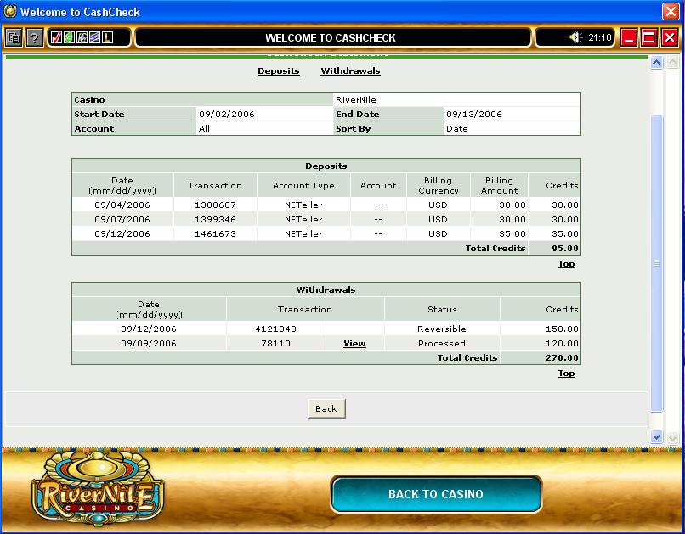View details for withdrawal transaction 78110
The height and width of the screenshot is (534, 685).
[354, 344]
